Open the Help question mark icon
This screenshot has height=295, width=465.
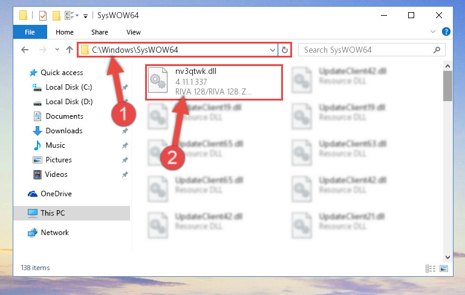[x=446, y=31]
